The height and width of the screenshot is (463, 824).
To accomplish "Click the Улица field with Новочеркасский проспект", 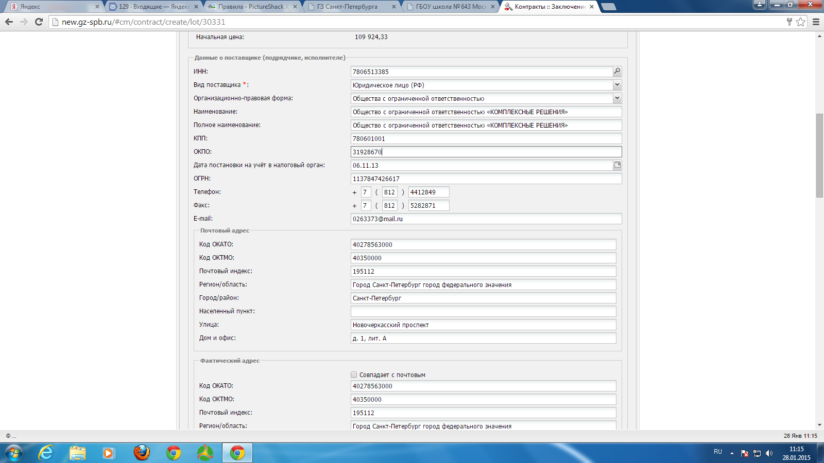I will [483, 325].
